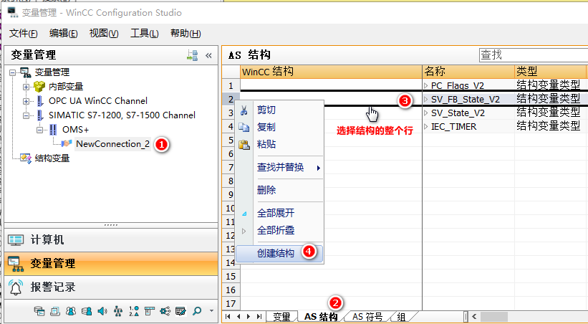Click the tree sync icon in panel header
The width and height of the screenshot is (588, 324).
192,55
